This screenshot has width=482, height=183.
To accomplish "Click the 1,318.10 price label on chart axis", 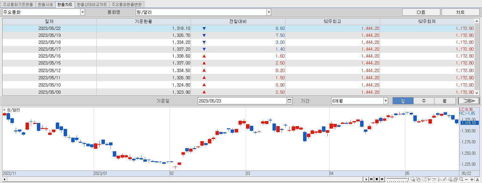I will click(469, 123).
